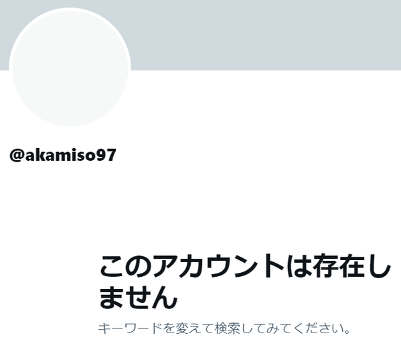Click the digits 97 in username
The image size is (401, 362).
[106, 155]
